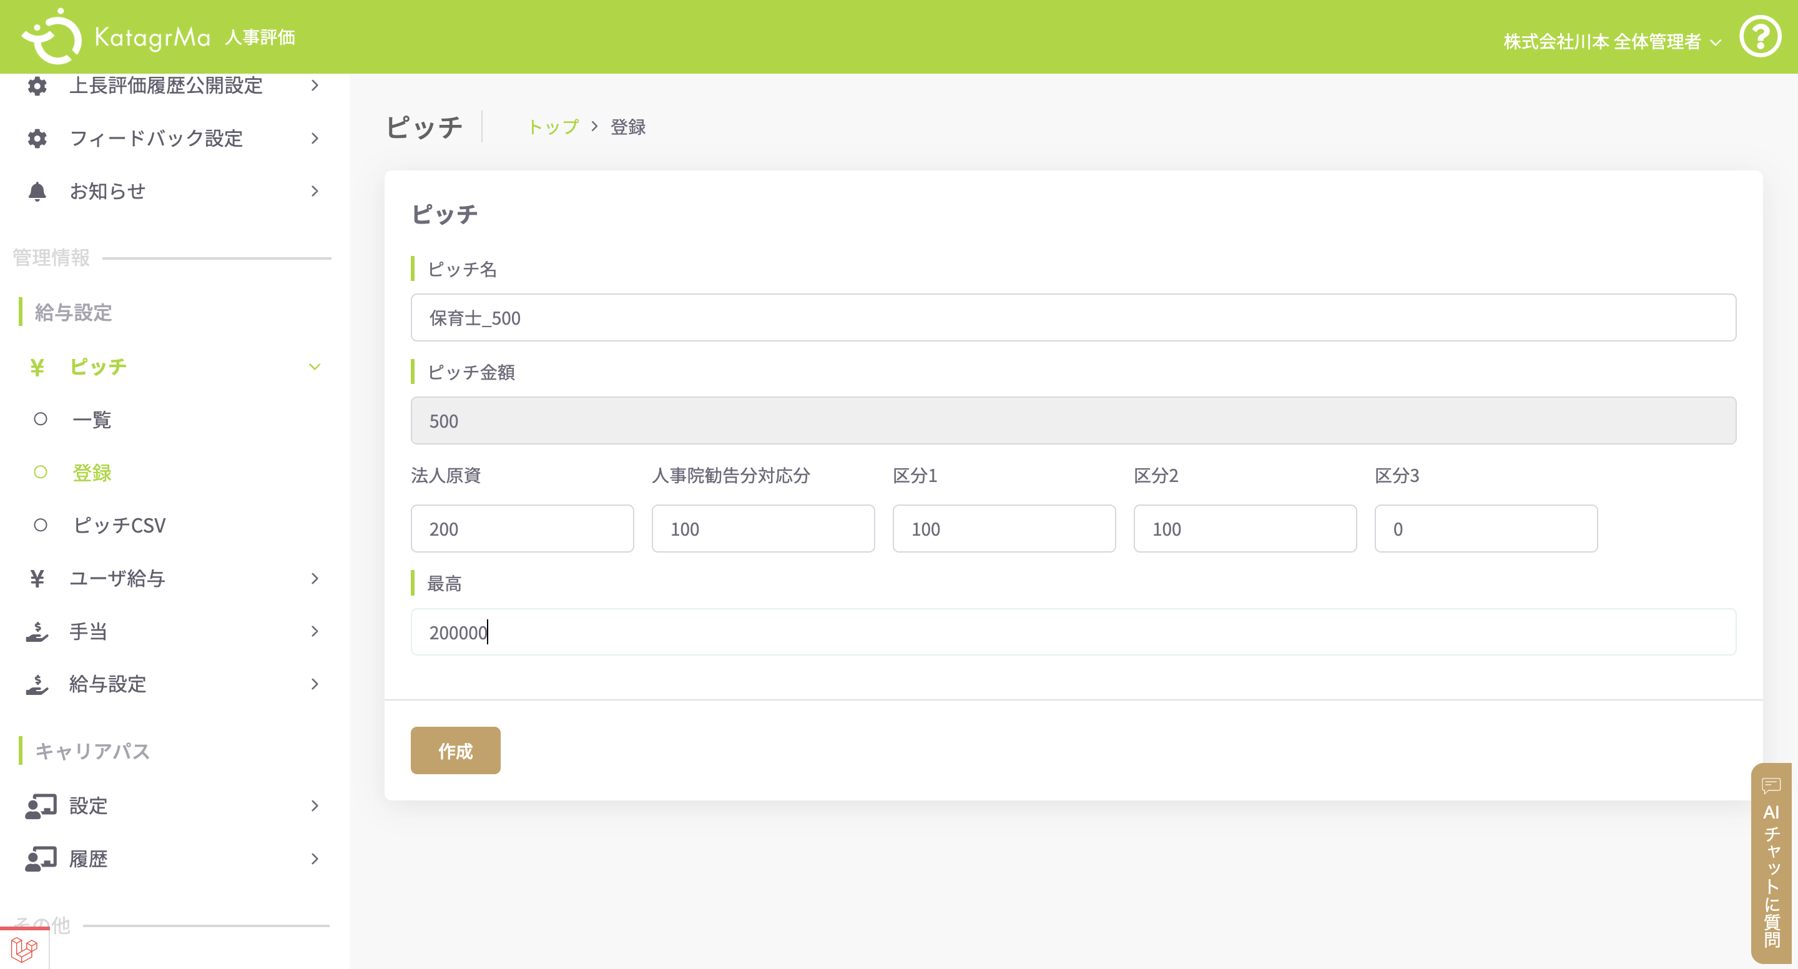Click the ピッチ sidebar menu label

tap(98, 367)
